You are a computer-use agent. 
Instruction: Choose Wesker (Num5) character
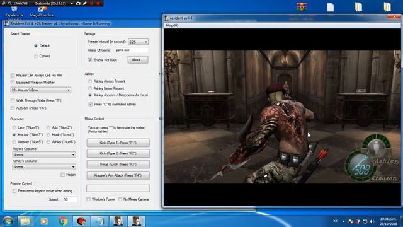pyautogui.click(x=14, y=142)
